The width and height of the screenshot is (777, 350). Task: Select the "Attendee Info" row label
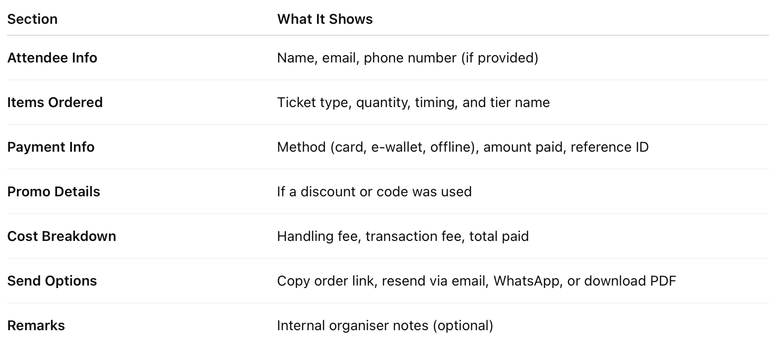[x=52, y=58]
